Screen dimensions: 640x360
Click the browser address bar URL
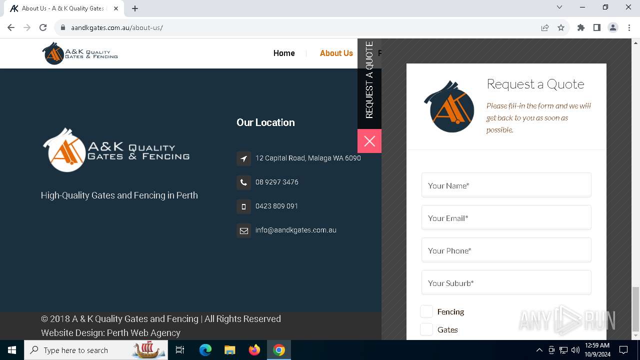[117, 27]
